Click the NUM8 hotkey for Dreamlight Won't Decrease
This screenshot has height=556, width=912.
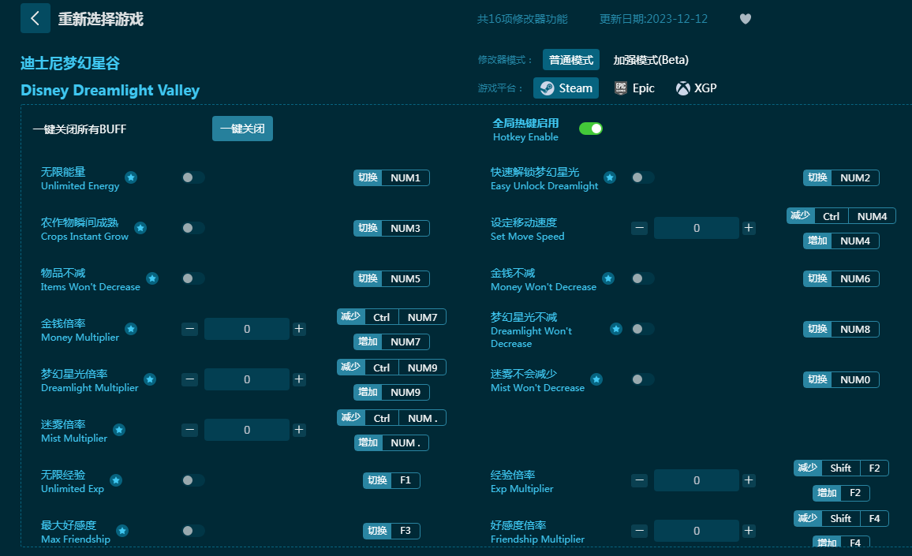(841, 329)
